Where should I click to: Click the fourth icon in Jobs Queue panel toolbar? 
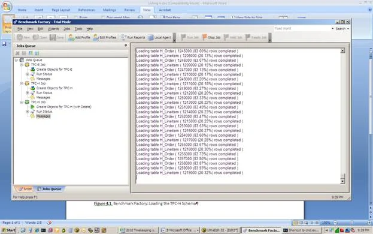click(37, 53)
